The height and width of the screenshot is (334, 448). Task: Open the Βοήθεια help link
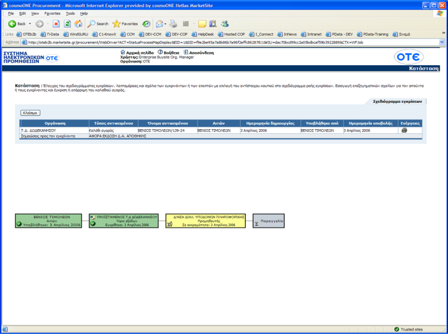pyautogui.click(x=169, y=53)
